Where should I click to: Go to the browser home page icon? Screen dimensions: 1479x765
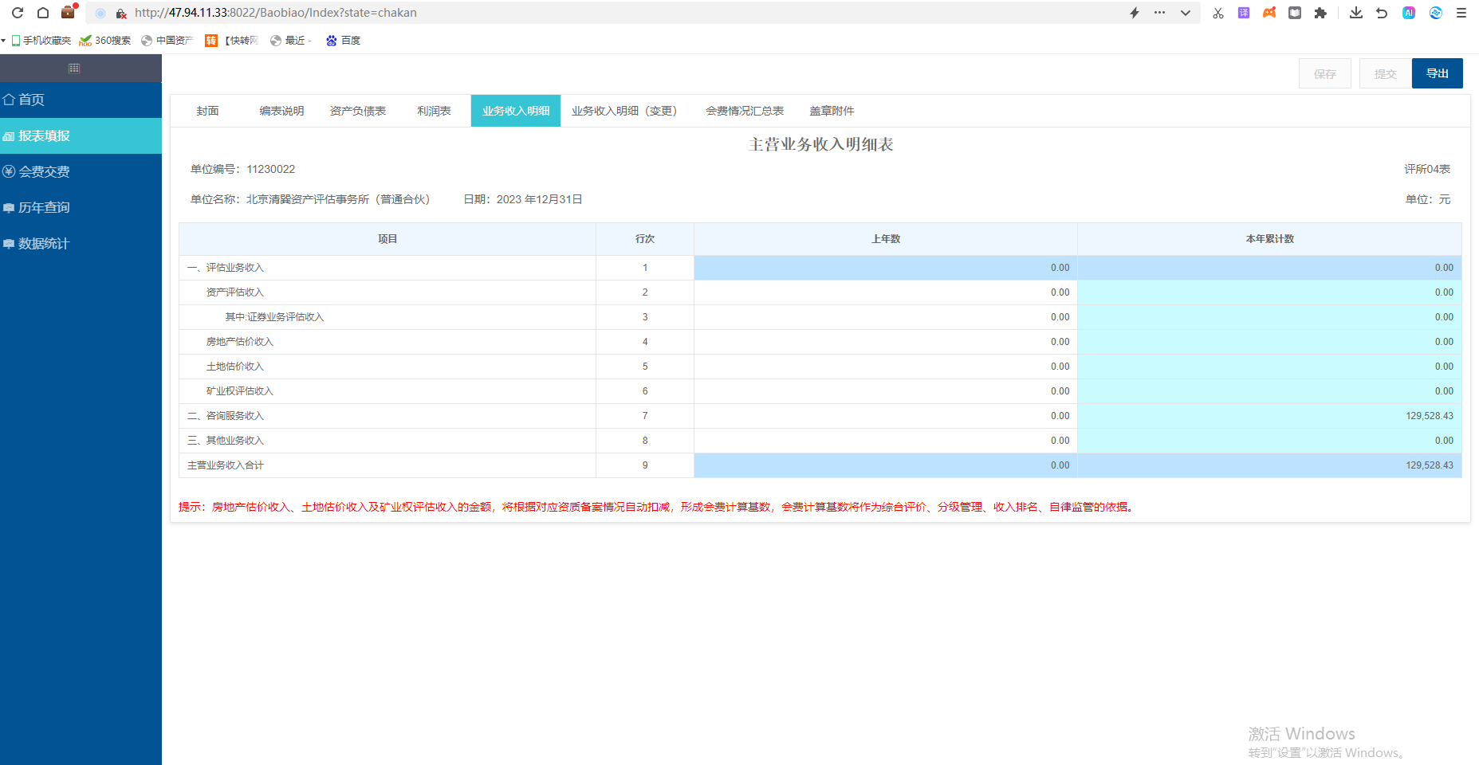[43, 13]
